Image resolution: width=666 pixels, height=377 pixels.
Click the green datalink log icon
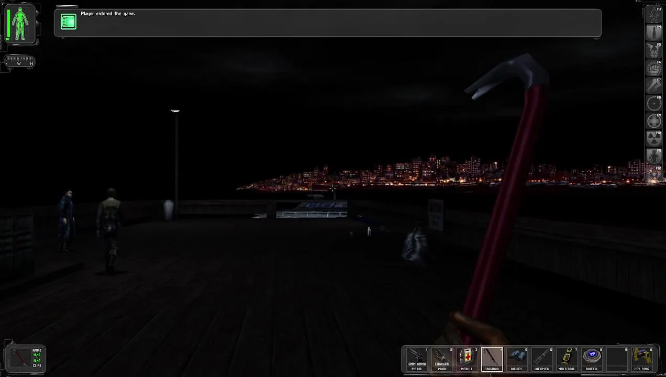coord(69,21)
